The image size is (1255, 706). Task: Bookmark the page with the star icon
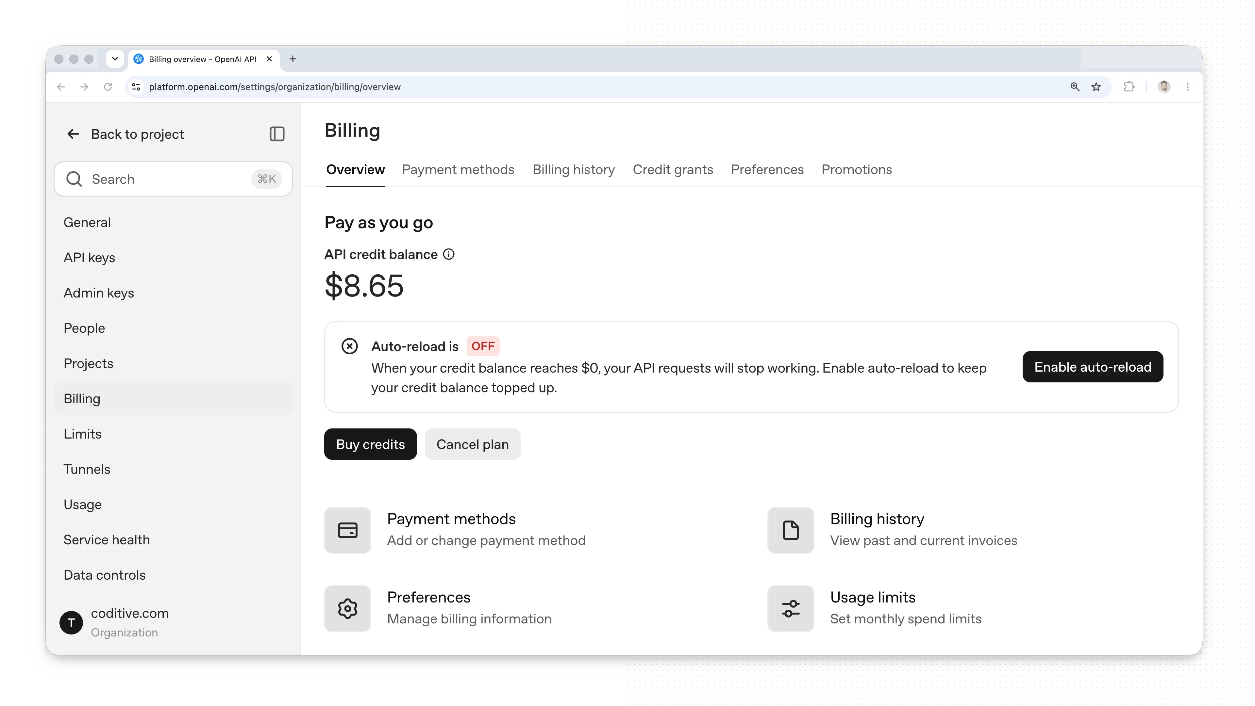coord(1096,87)
